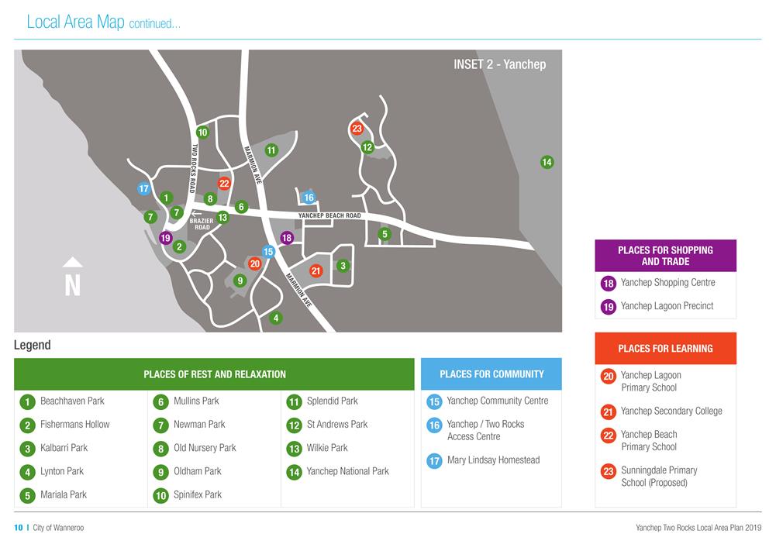Select orange Places for Learning header

(665, 349)
